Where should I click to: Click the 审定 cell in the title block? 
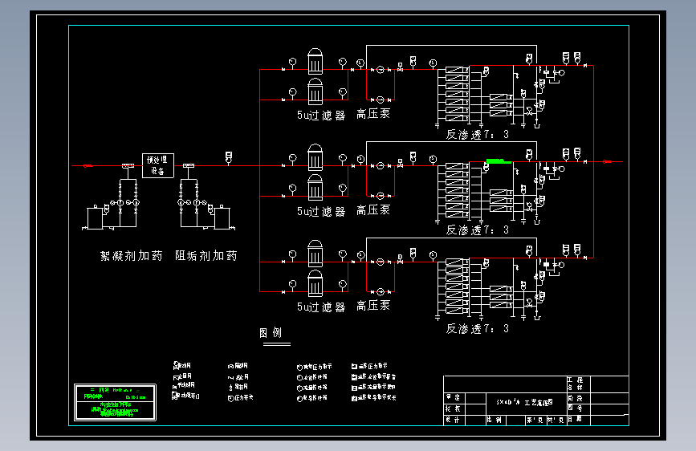click(x=454, y=397)
